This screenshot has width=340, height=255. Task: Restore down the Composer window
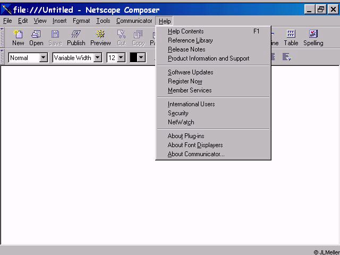tap(321, 10)
